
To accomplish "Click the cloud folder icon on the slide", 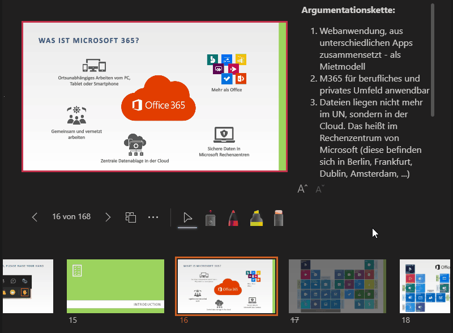I will (135, 144).
